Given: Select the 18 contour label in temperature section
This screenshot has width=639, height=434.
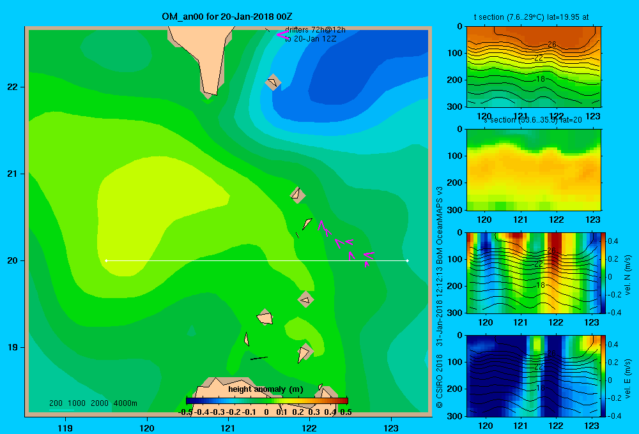Looking at the screenshot, I should 541,79.
